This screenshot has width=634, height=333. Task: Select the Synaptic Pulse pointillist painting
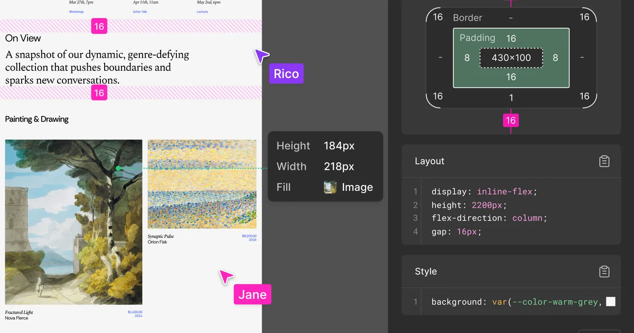point(202,184)
